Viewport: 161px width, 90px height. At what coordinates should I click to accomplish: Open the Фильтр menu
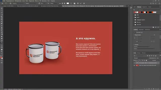pos(37,1)
